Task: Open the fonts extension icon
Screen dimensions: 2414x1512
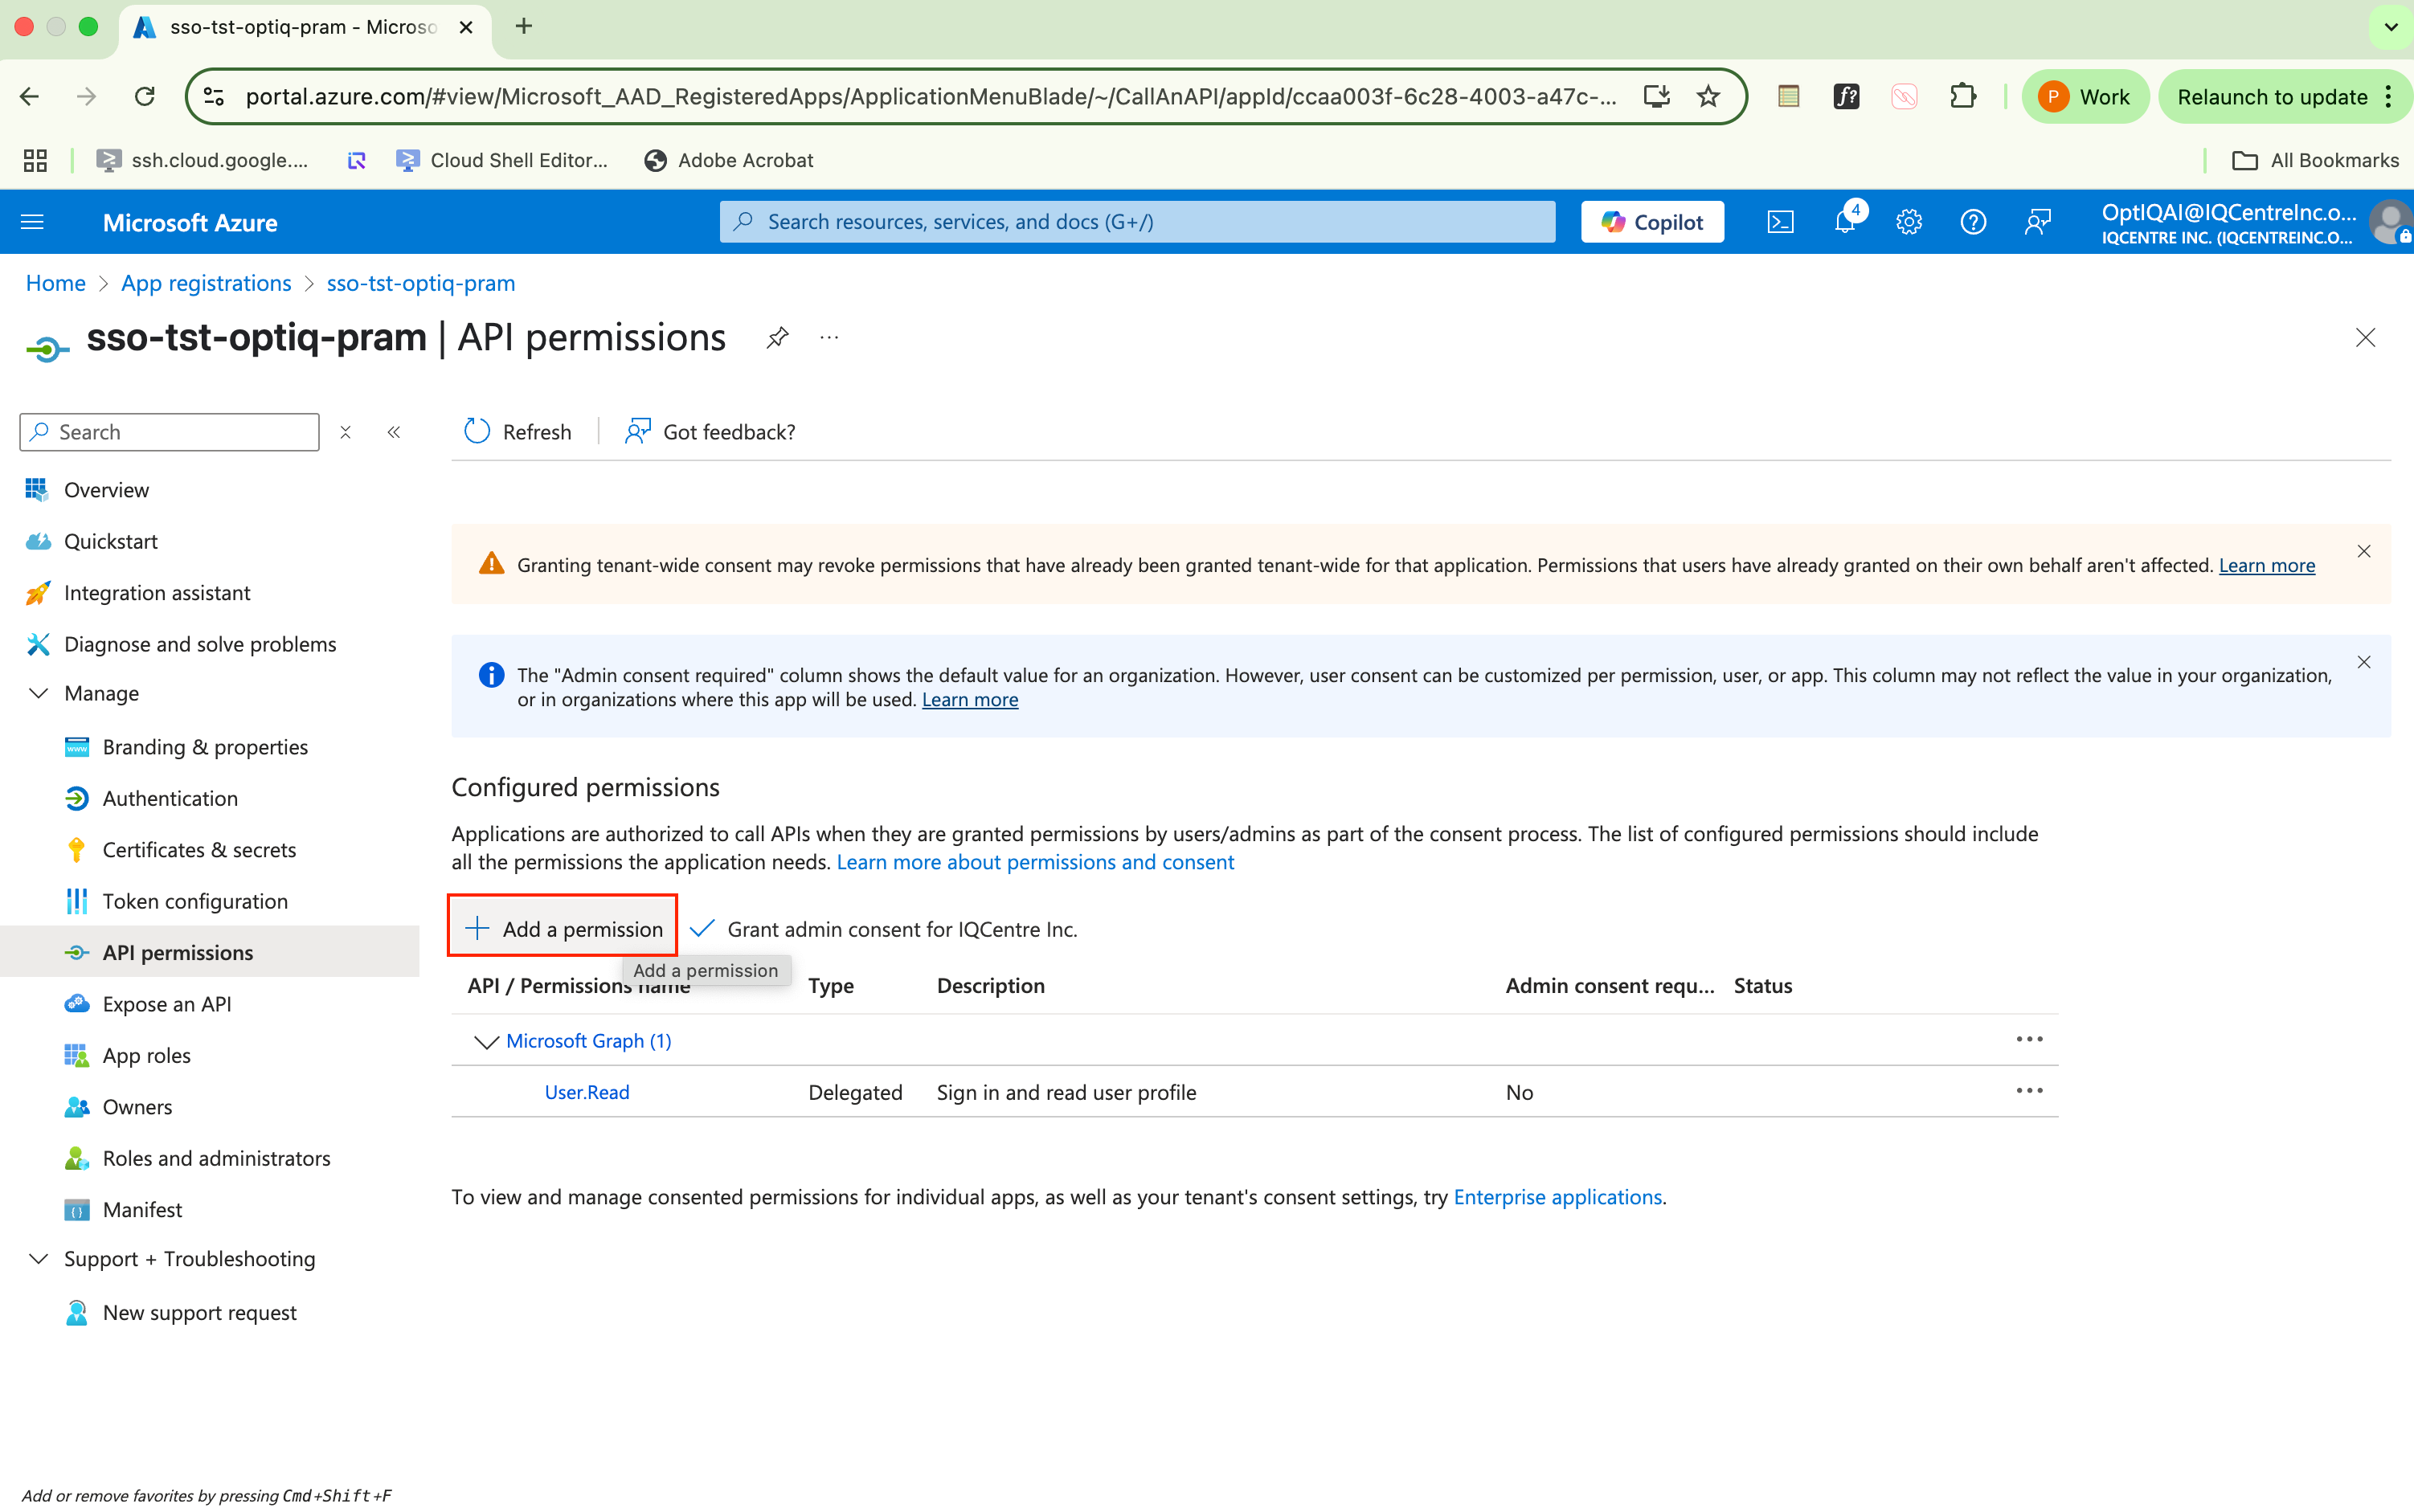Action: tap(1846, 96)
